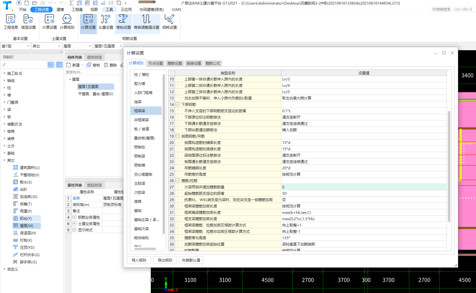
Task: Switch navigation bar to list view icon
Action: coord(51,64)
